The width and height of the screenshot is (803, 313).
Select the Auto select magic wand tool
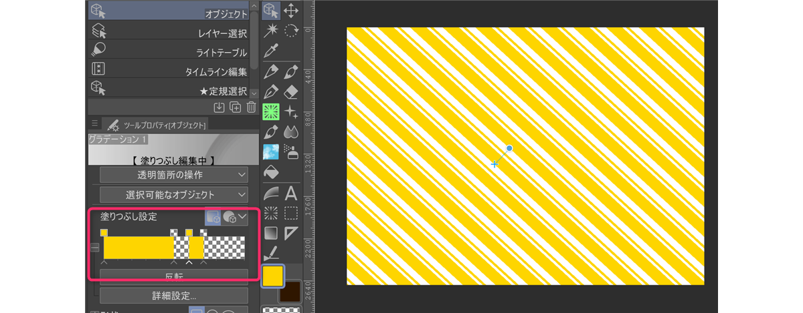[271, 30]
